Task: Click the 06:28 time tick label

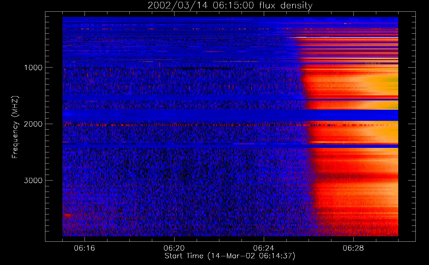Action: (x=353, y=248)
